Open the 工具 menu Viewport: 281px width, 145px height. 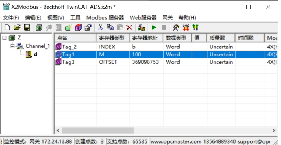coord(75,17)
